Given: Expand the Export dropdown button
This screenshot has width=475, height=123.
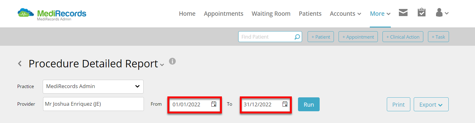Looking at the screenshot, I should tap(431, 104).
